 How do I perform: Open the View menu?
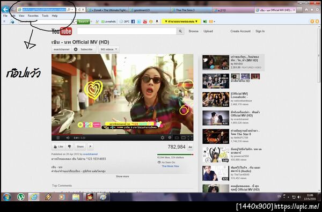coord(21,16)
